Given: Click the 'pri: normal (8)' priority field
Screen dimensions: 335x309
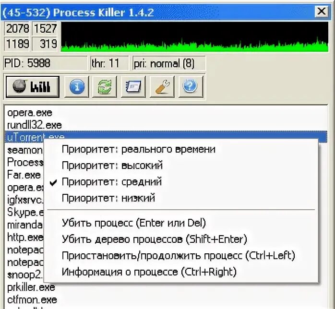Looking at the screenshot, I should 169,63.
